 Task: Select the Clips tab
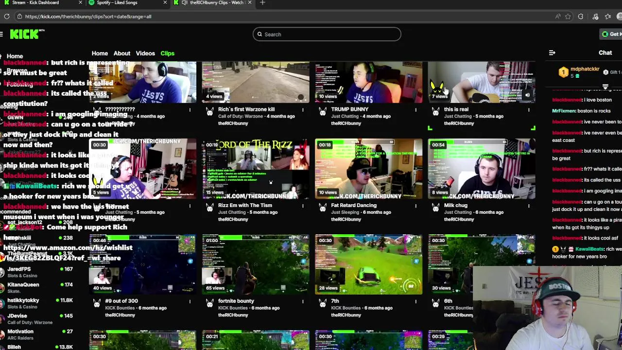(x=167, y=53)
